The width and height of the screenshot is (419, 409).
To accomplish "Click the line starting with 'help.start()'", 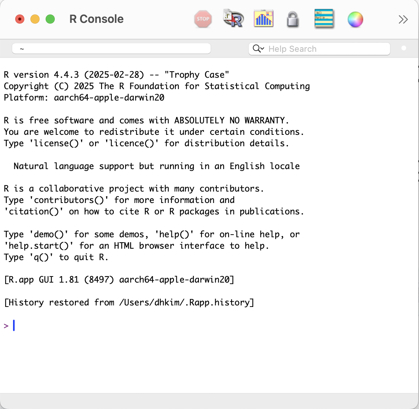I will [x=136, y=246].
